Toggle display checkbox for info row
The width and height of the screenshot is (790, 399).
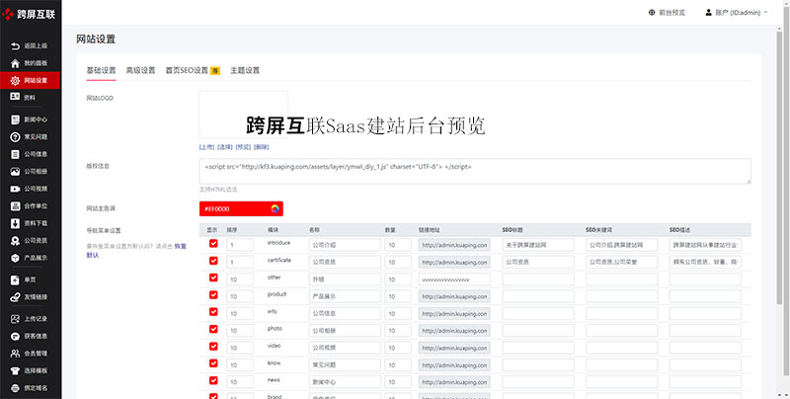click(x=213, y=312)
